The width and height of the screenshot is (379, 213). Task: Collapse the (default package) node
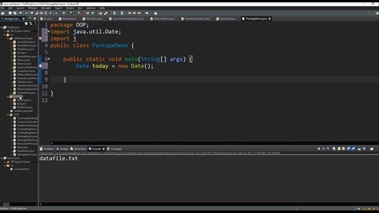click(x=8, y=38)
